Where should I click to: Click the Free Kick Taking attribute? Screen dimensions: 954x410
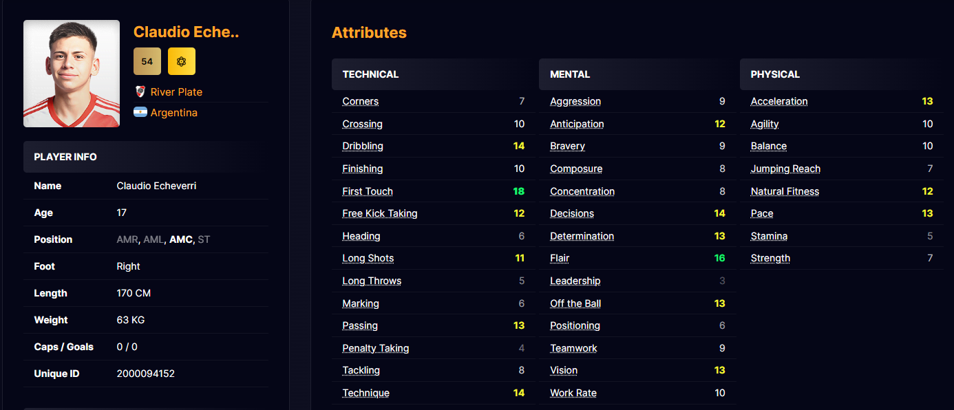coord(380,213)
